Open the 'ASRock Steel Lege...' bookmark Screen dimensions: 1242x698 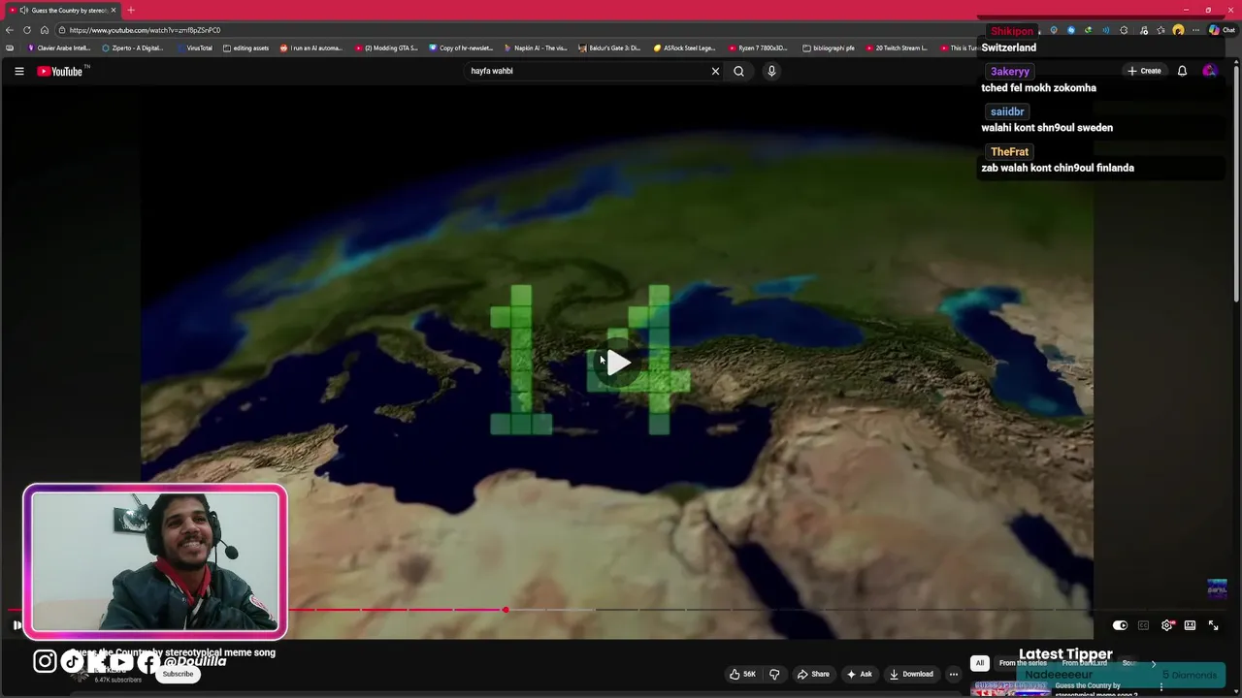point(684,48)
